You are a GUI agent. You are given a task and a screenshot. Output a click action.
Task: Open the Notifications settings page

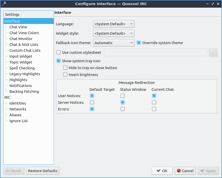click(x=20, y=86)
